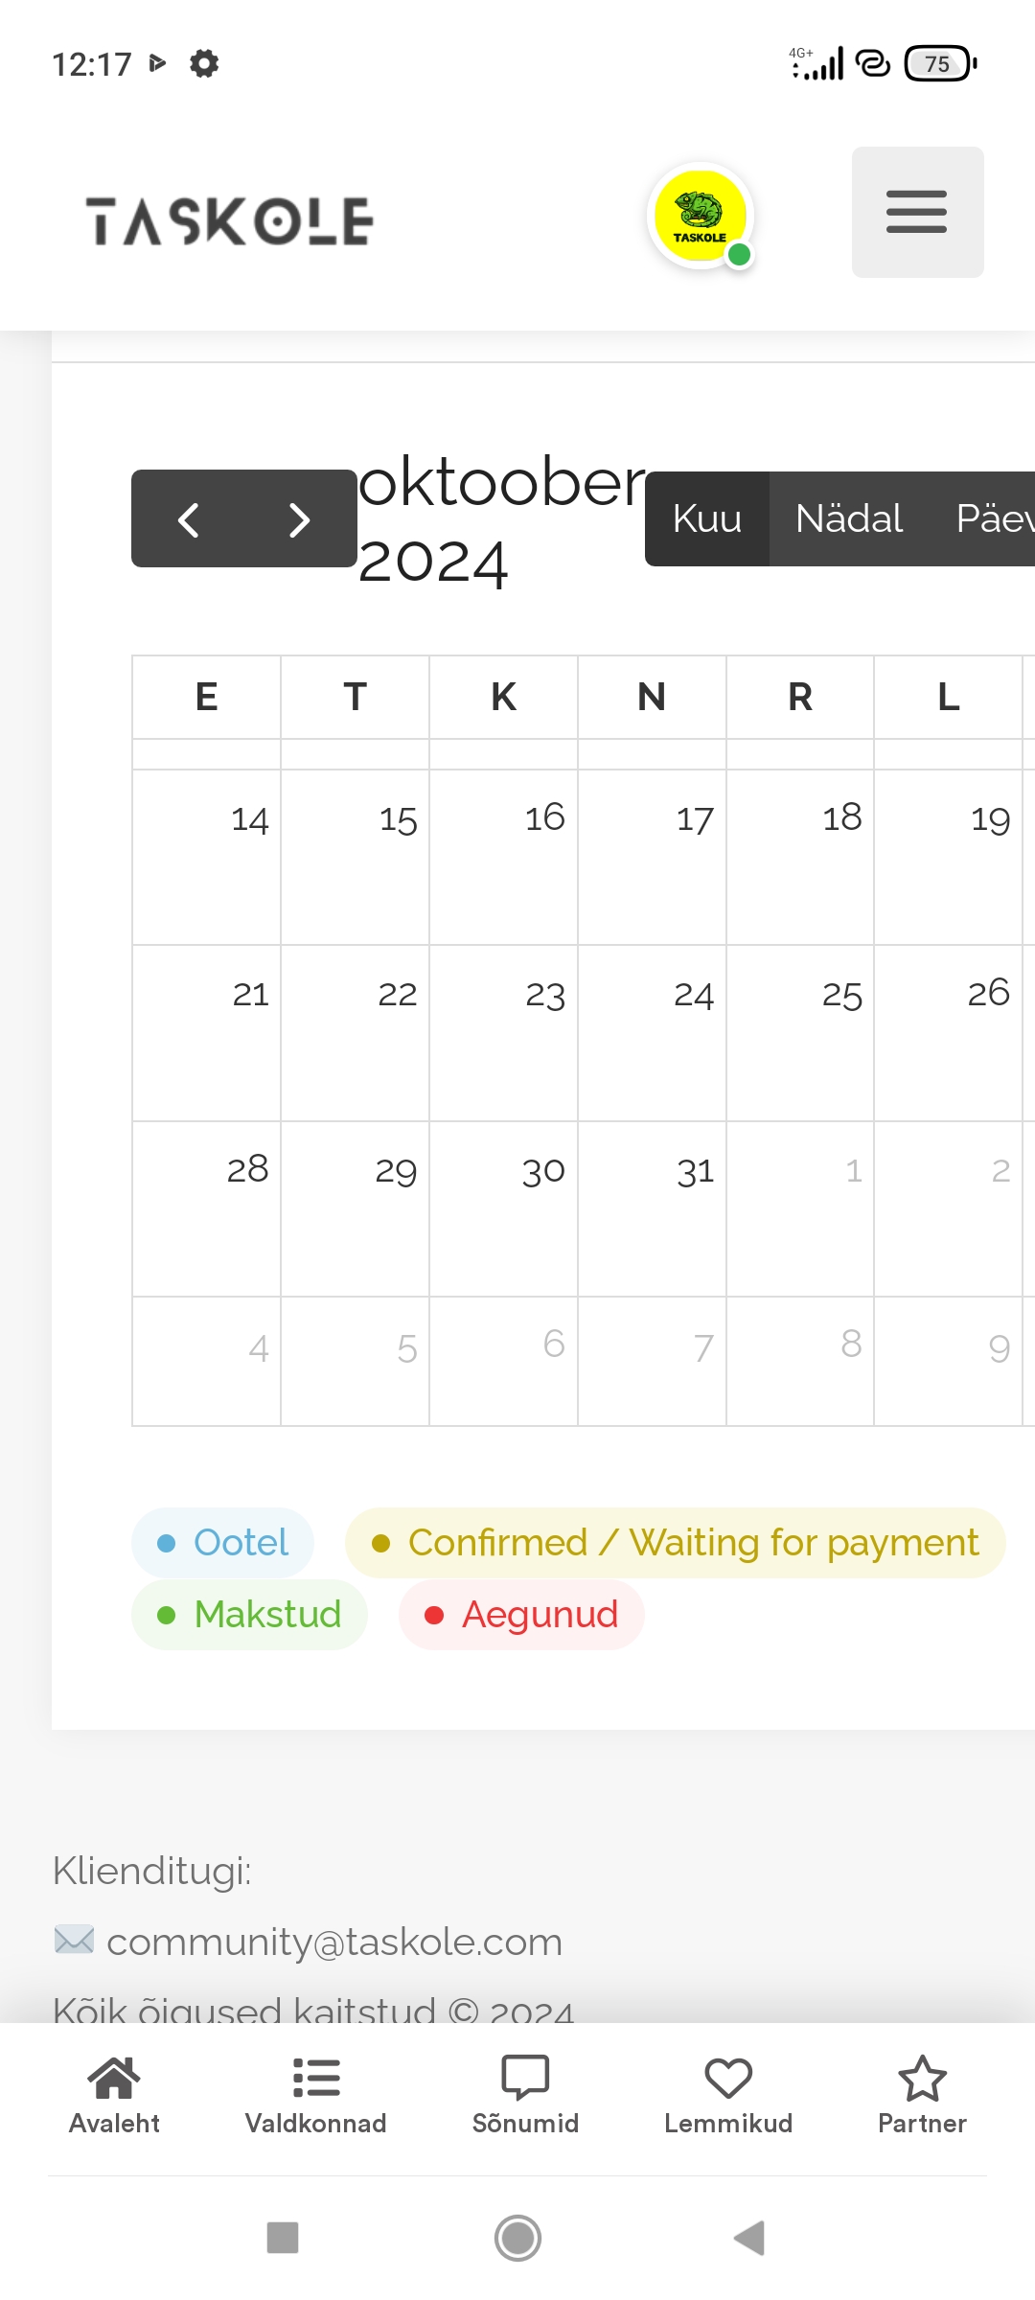Tap the Taskole chameleon profile avatar
The width and height of the screenshot is (1035, 2300).
coord(701,216)
